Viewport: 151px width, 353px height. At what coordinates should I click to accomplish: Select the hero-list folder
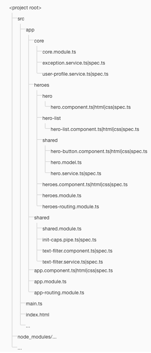coord(51,118)
